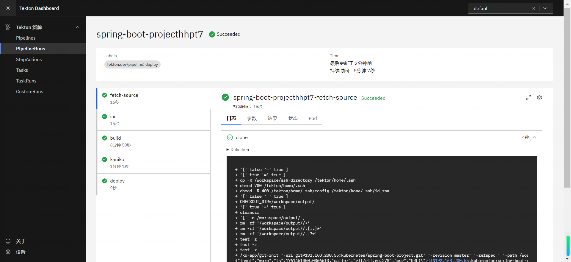Collapse the Tekton resources section
This screenshot has height=262, width=571.
[78, 27]
